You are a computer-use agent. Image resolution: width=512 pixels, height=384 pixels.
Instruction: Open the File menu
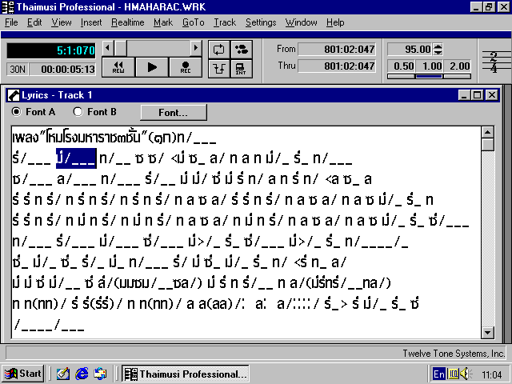click(11, 22)
